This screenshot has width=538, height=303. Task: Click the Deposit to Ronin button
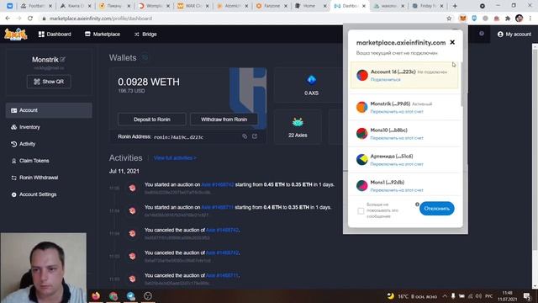pyautogui.click(x=151, y=120)
